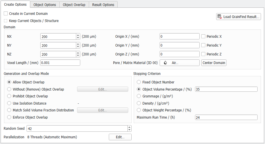Choose Object Weight Percentage option

[x=139, y=110]
